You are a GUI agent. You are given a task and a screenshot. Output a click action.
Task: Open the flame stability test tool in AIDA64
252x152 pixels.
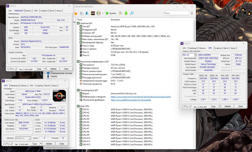point(76,13)
